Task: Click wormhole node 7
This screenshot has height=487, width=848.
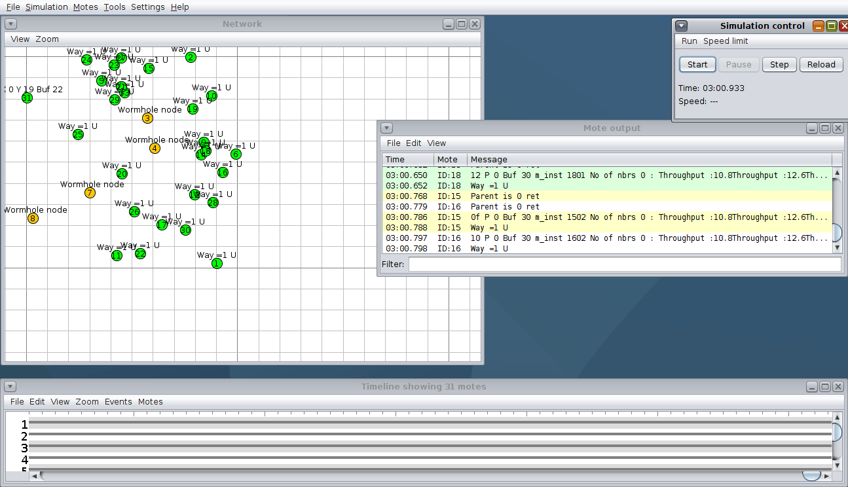Action: 90,193
